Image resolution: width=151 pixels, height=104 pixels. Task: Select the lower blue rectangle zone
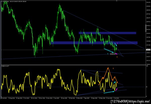94,43
